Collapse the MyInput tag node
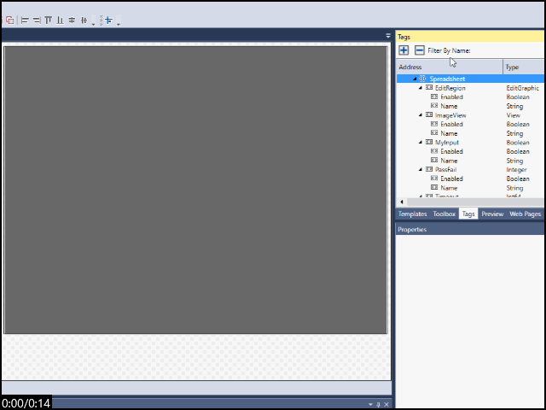Viewport: 546px width, 410px height. click(x=421, y=143)
